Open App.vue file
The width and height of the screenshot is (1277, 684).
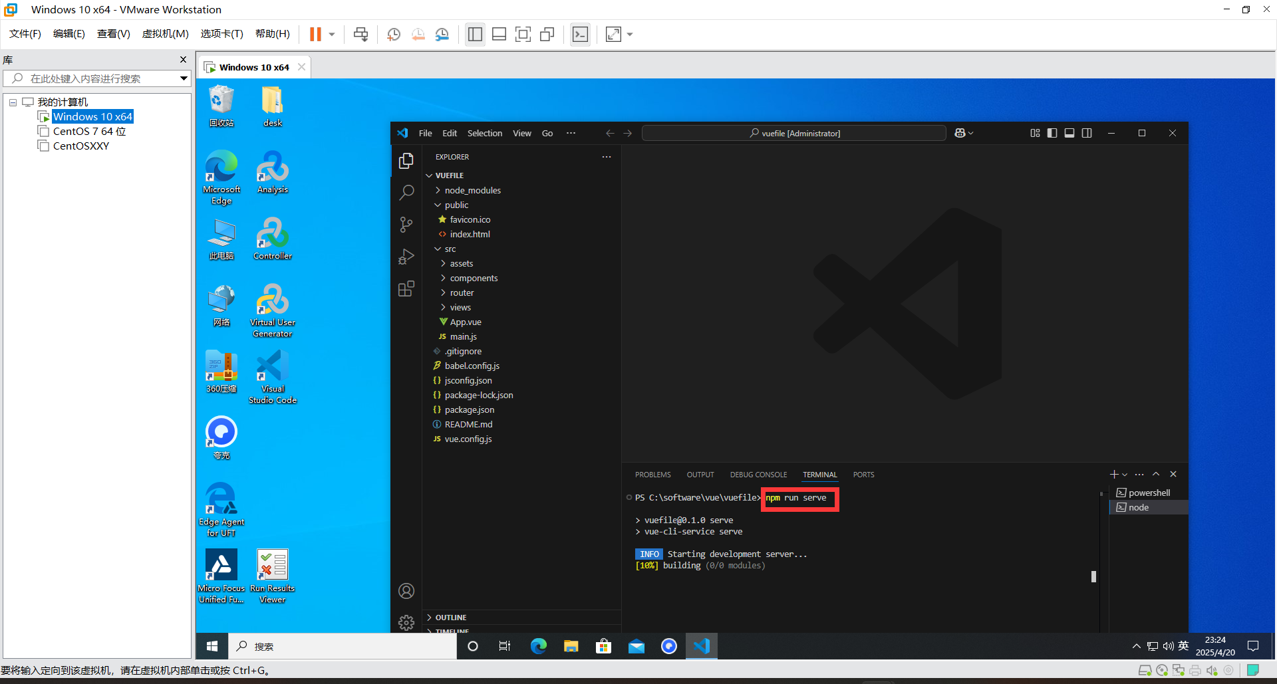click(521, 322)
